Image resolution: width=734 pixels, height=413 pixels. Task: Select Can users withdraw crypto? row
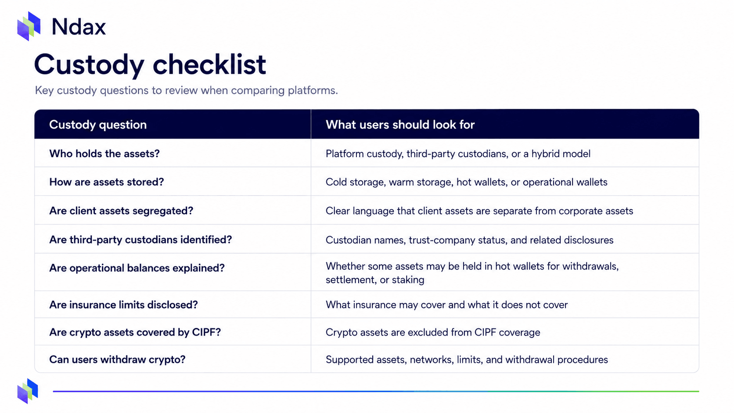pos(367,359)
